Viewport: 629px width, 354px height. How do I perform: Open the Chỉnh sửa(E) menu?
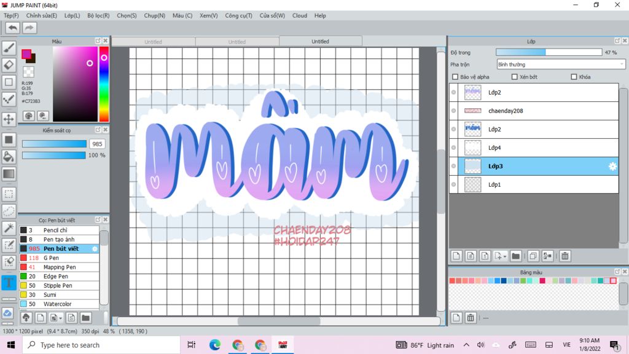click(41, 15)
